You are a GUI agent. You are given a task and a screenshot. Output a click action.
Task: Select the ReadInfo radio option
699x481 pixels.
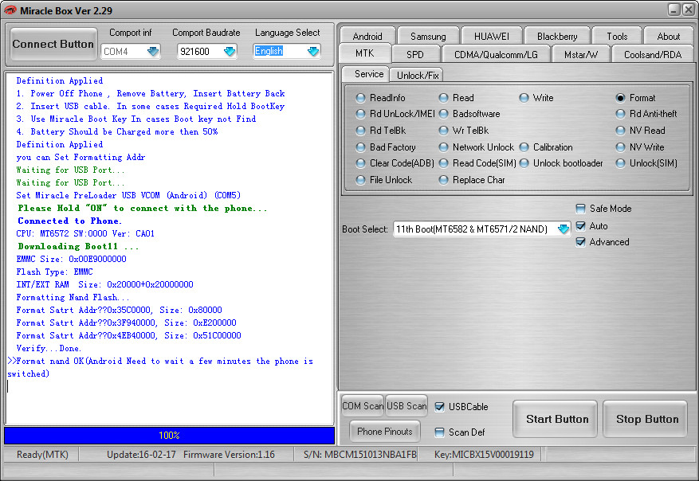[x=382, y=97]
